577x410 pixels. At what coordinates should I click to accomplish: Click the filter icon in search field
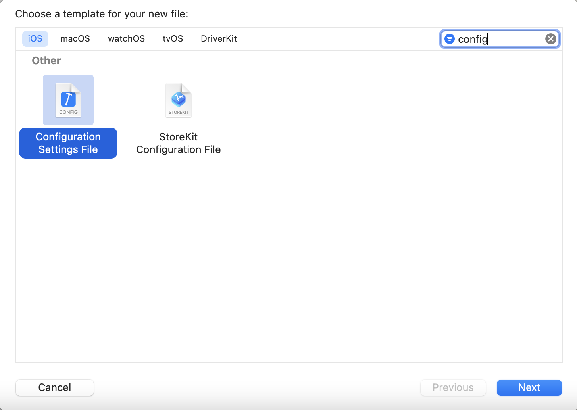449,39
